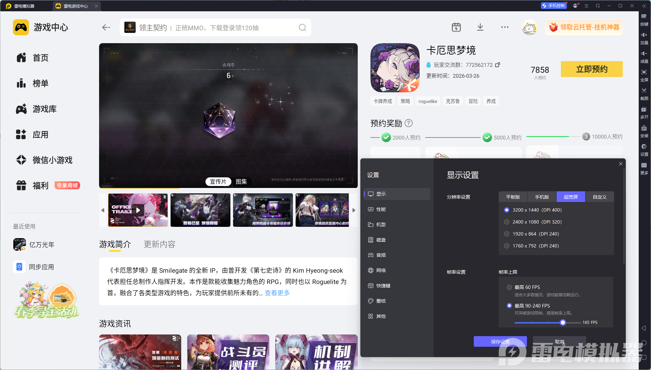Choose the max 60 FPS option
Viewport: 651px width, 370px height.
[x=509, y=287]
